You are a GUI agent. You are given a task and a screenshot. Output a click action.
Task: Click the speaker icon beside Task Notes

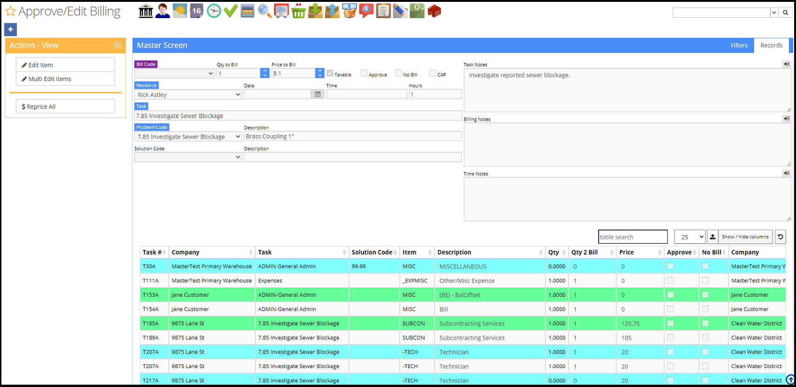pos(786,64)
